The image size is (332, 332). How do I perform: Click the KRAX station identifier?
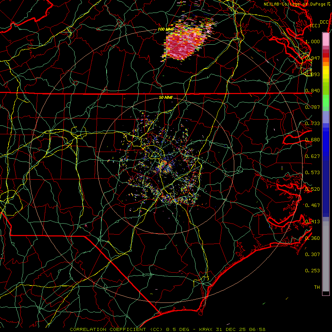(x=207, y=329)
